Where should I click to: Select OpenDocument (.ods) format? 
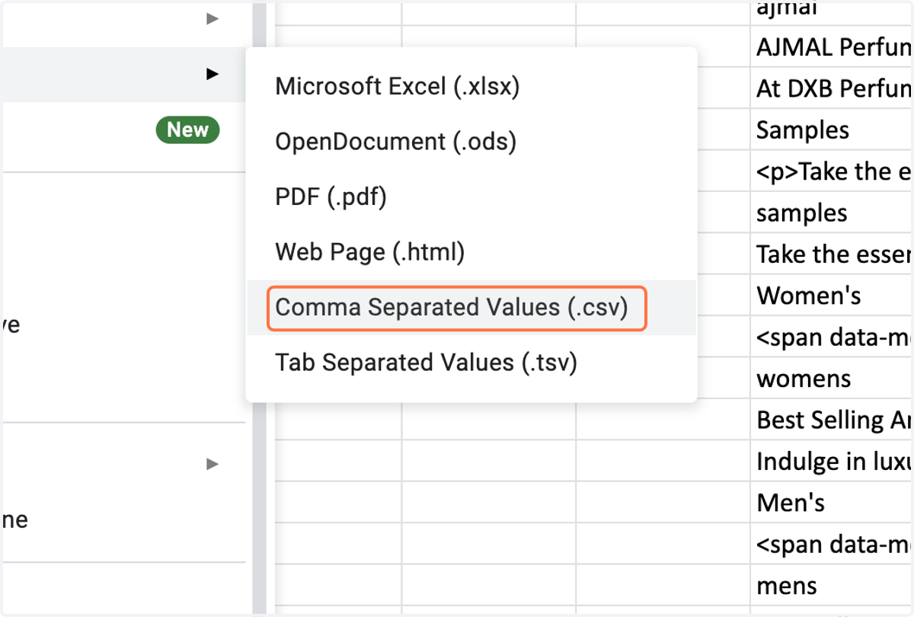[x=471, y=142]
